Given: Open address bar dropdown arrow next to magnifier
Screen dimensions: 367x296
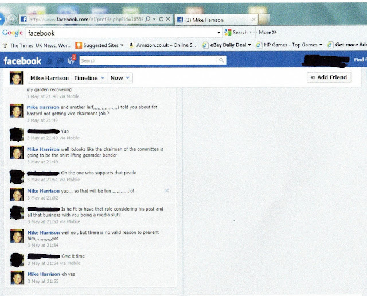Looking at the screenshot, I should click(154, 19).
